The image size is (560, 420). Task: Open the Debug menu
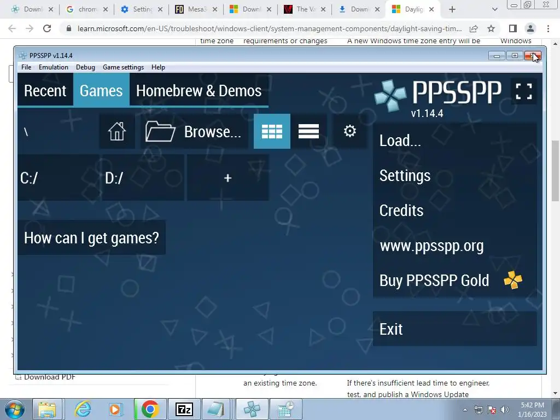pyautogui.click(x=85, y=67)
